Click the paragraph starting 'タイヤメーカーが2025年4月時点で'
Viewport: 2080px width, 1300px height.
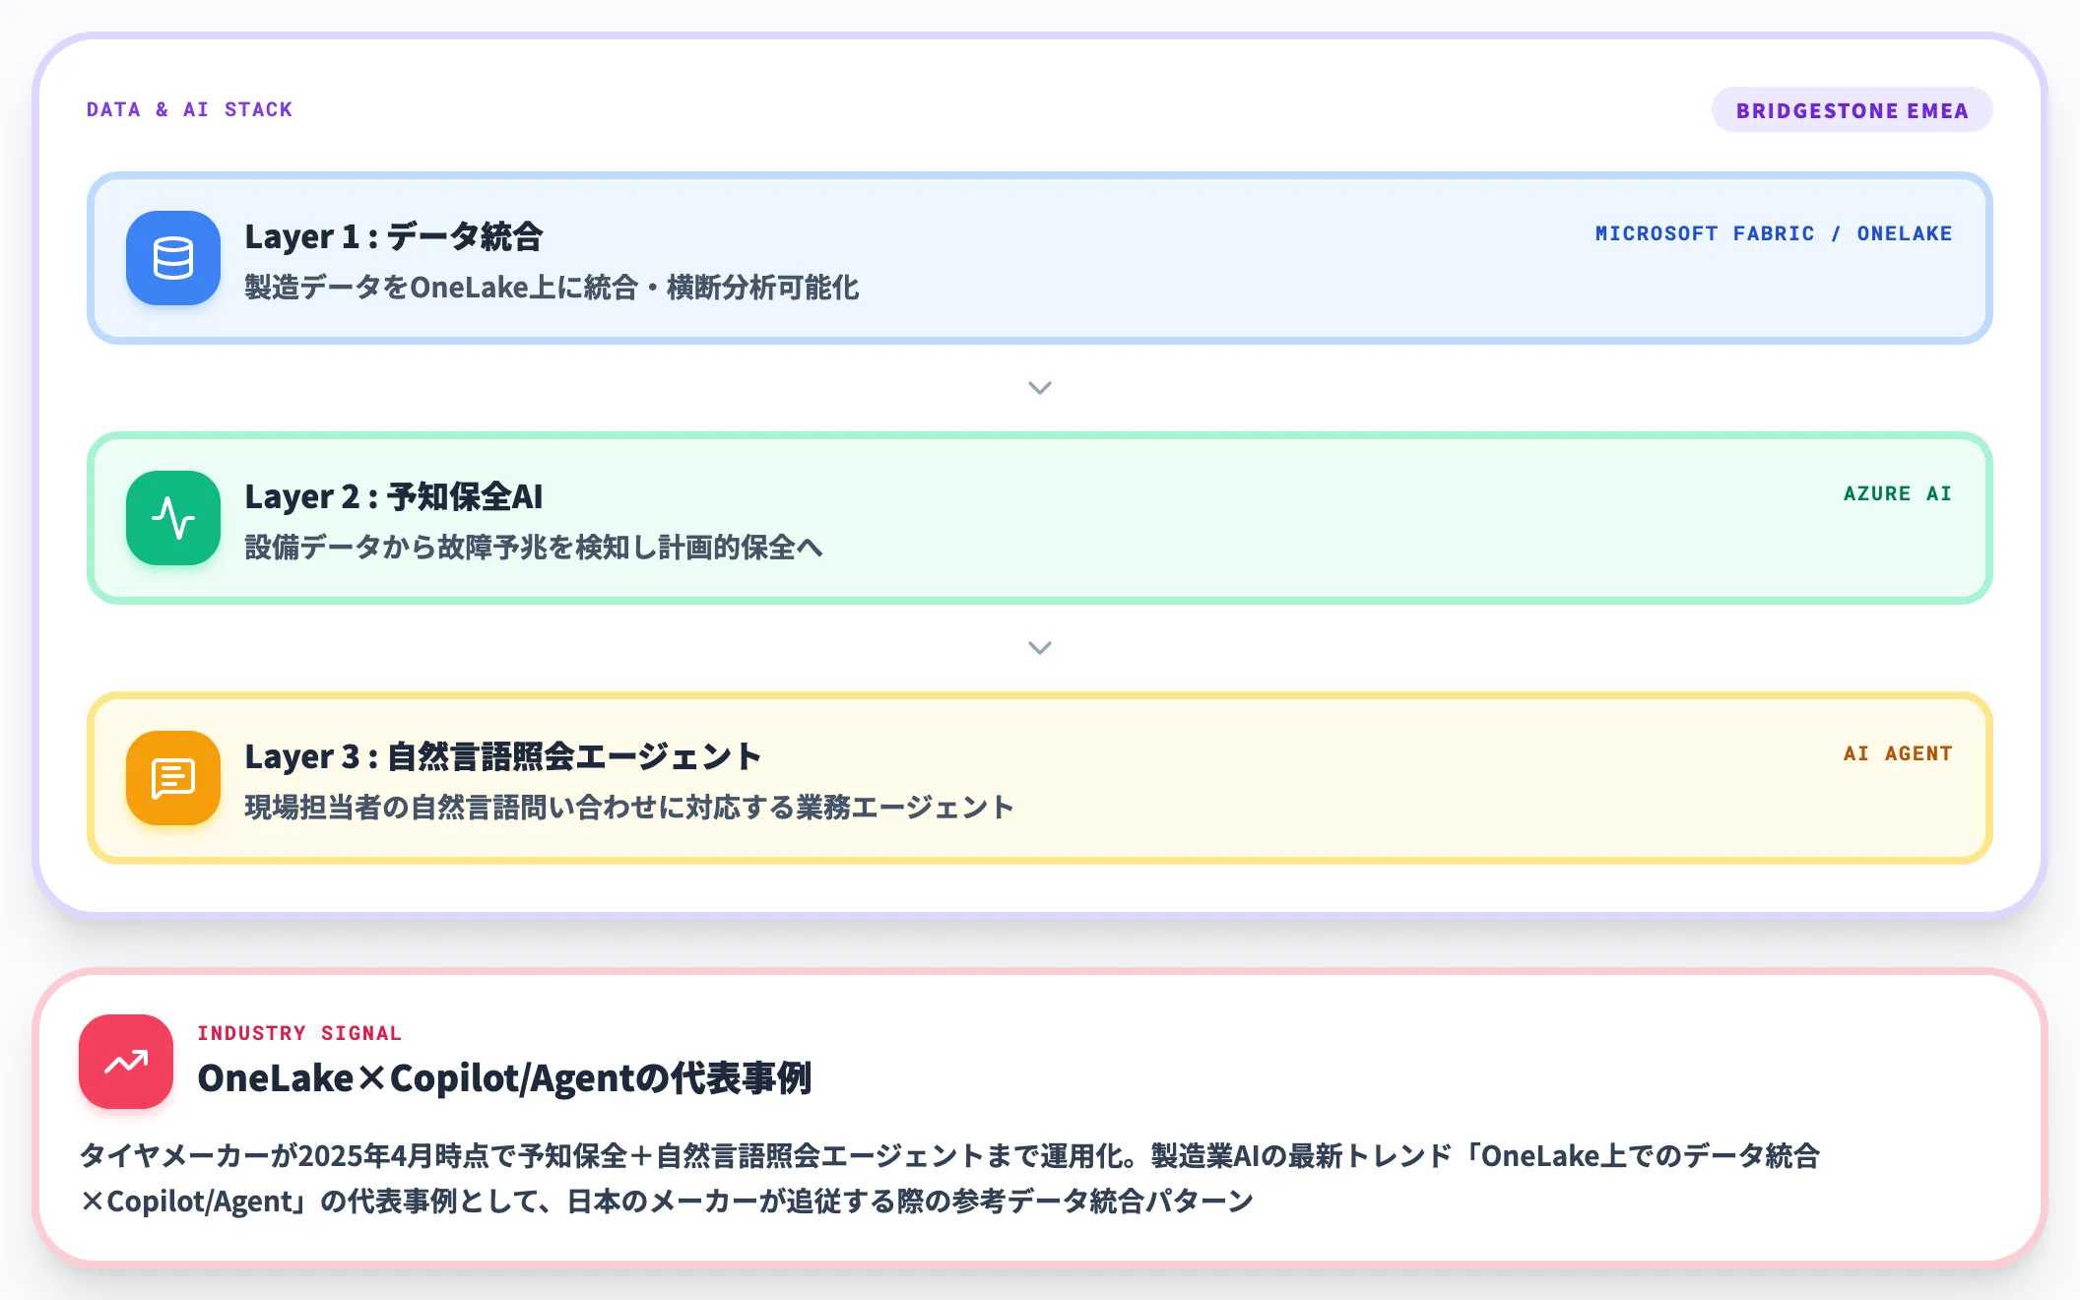(x=949, y=1178)
